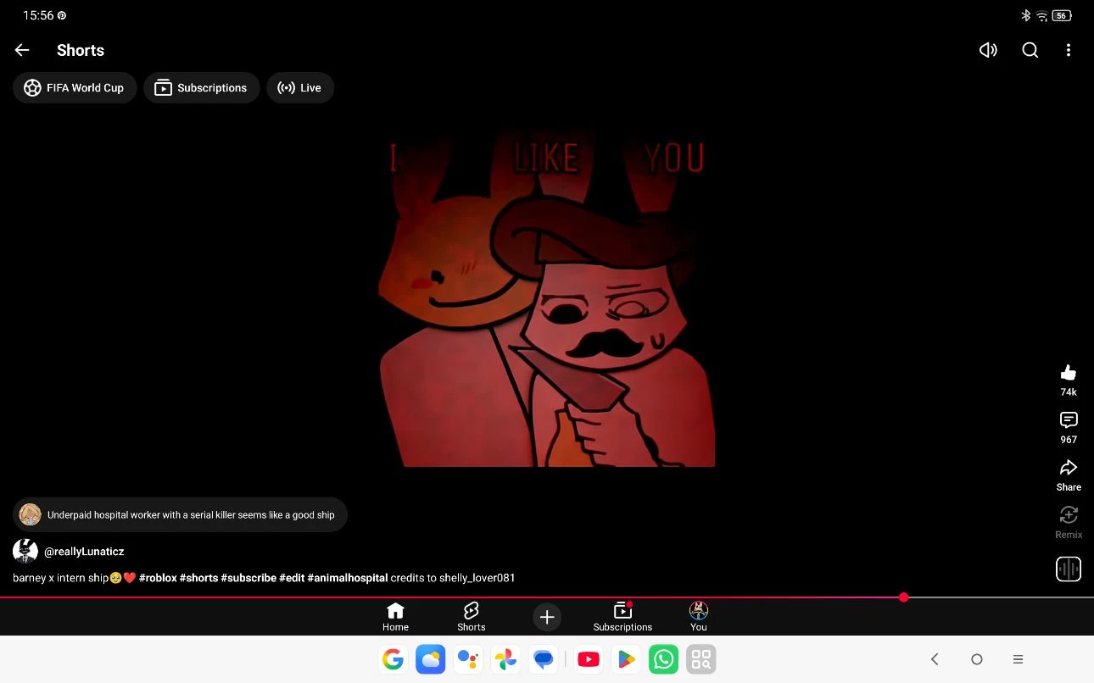Toggle the speaker volume icon
Image resolution: width=1094 pixels, height=683 pixels.
[x=988, y=50]
